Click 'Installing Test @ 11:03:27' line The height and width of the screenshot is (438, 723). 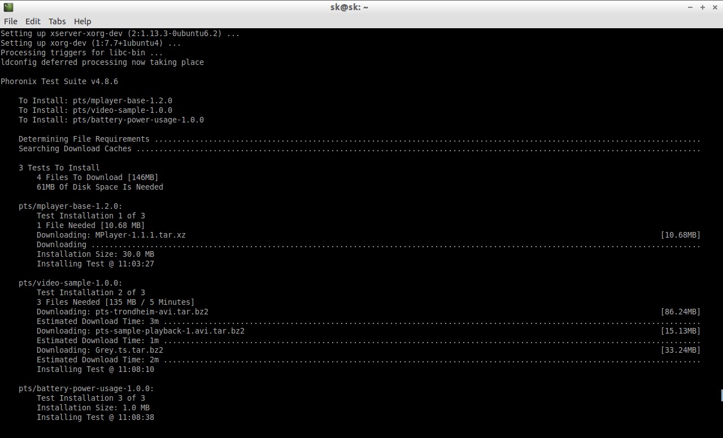click(x=95, y=264)
